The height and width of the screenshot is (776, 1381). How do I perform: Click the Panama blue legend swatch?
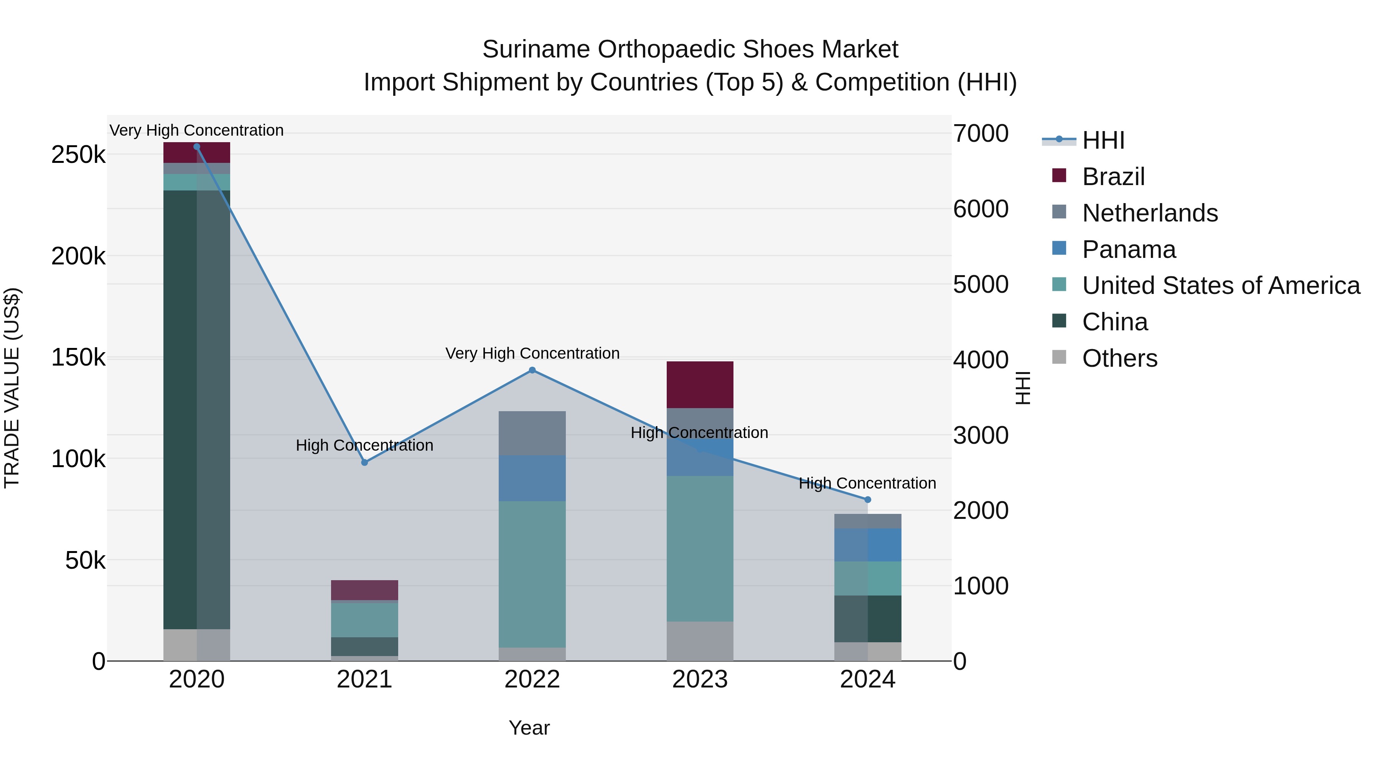1059,248
